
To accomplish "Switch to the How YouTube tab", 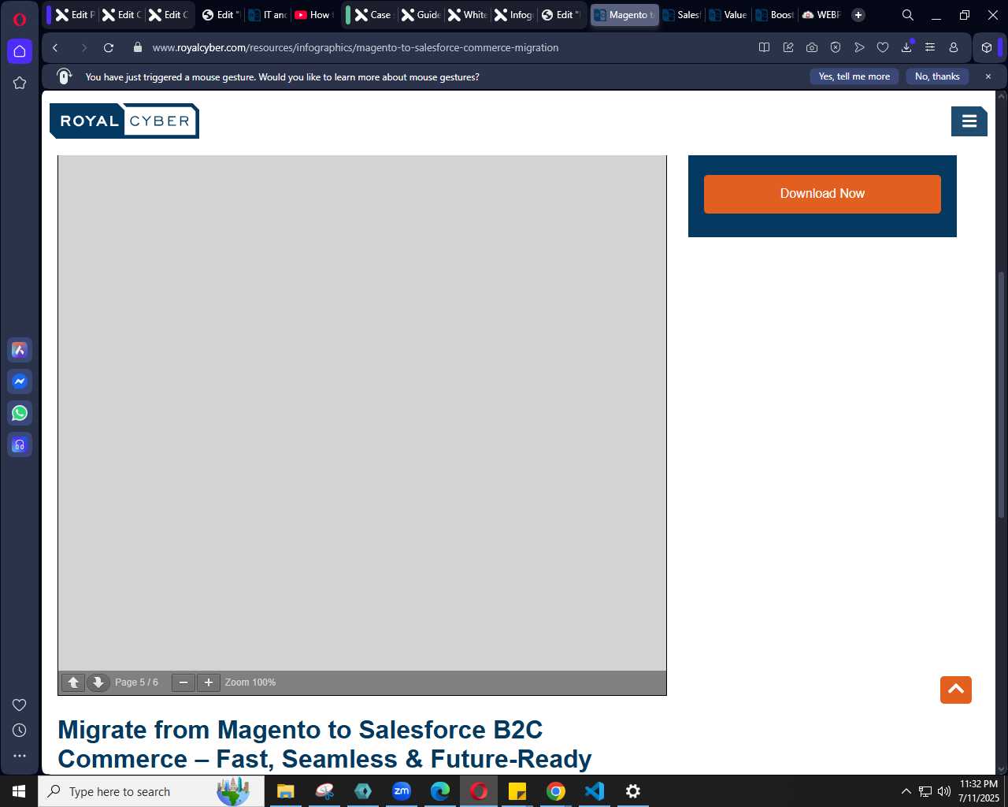I will tap(313, 15).
